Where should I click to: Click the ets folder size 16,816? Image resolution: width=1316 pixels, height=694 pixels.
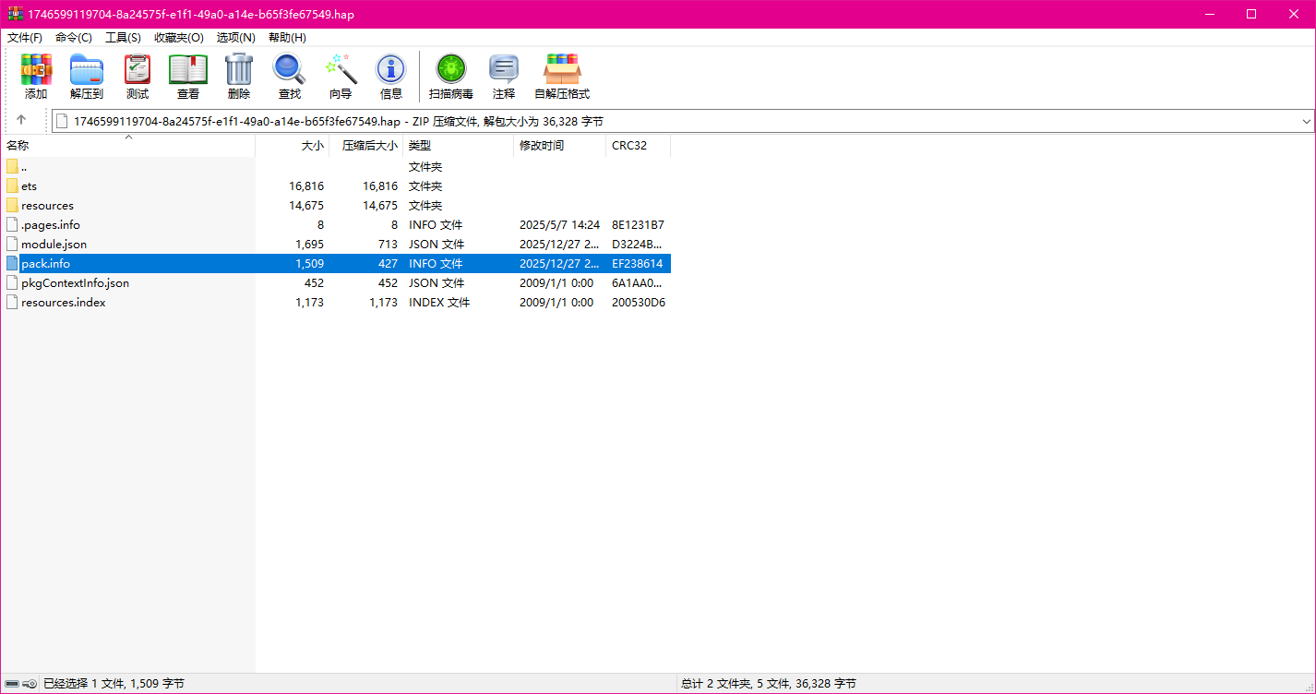click(306, 186)
